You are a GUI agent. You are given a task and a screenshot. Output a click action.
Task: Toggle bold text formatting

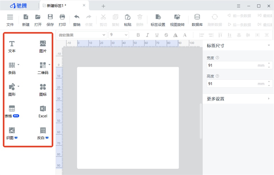138,35
